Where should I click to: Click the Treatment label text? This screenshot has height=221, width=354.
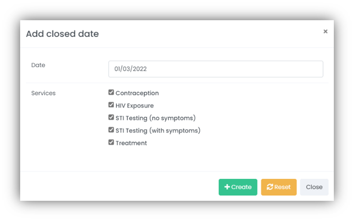point(131,143)
